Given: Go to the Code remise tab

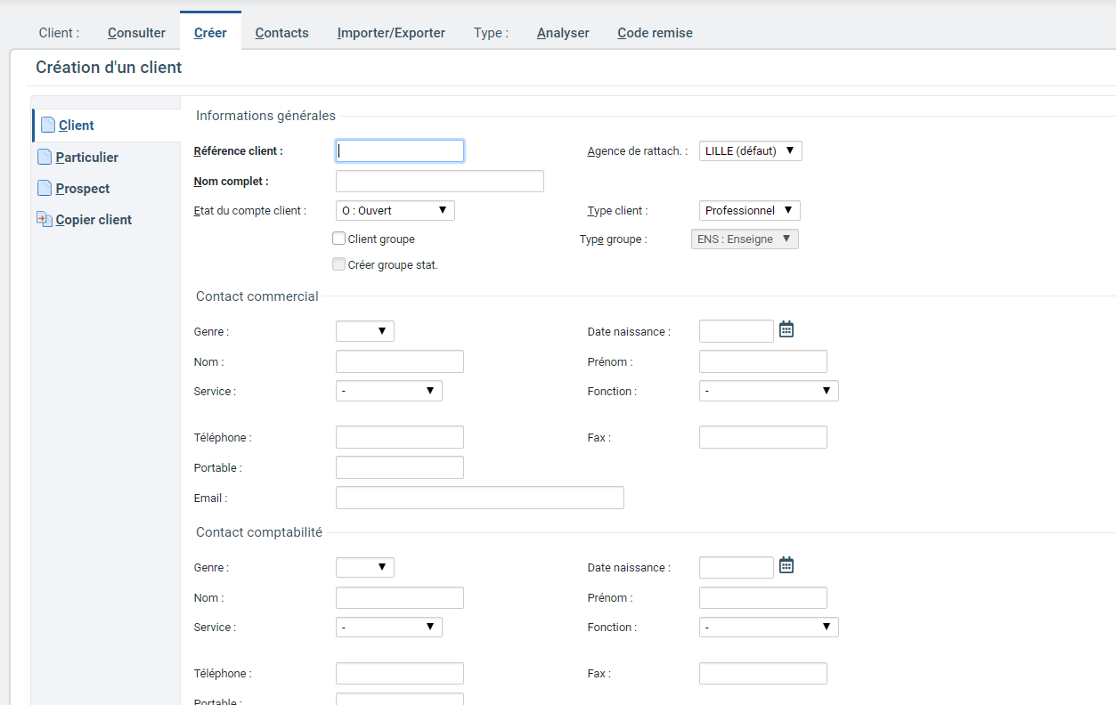Looking at the screenshot, I should coord(655,33).
